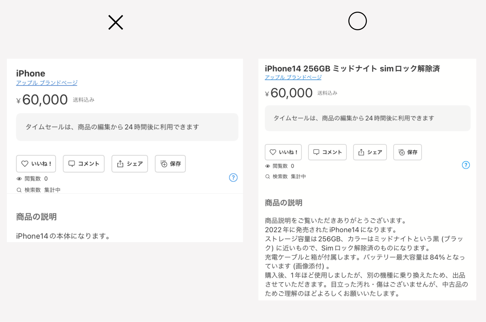Select the timesale notice box on the left listing
The width and height of the screenshot is (486, 322).
(x=127, y=127)
